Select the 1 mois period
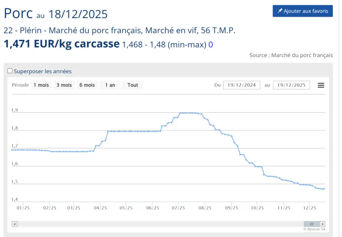This screenshot has height=237, width=342. pos(41,85)
